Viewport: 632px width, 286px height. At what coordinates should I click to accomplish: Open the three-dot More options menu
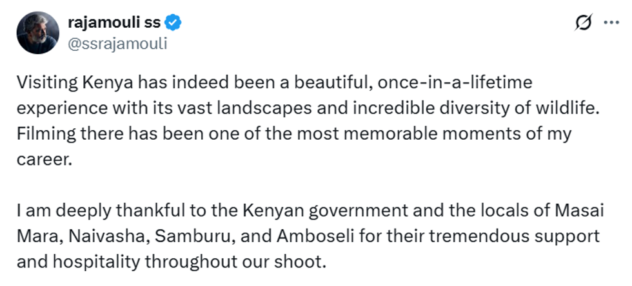pyautogui.click(x=610, y=23)
